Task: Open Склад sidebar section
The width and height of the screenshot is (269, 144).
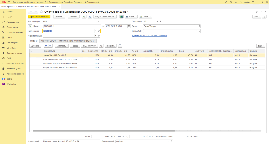Action: click(9, 37)
